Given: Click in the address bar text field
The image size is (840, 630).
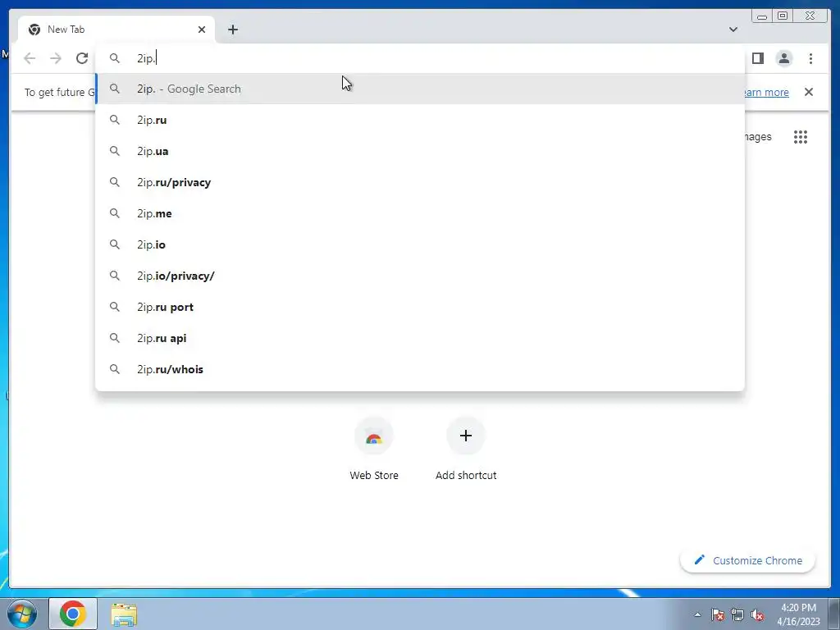Looking at the screenshot, I should [420, 58].
